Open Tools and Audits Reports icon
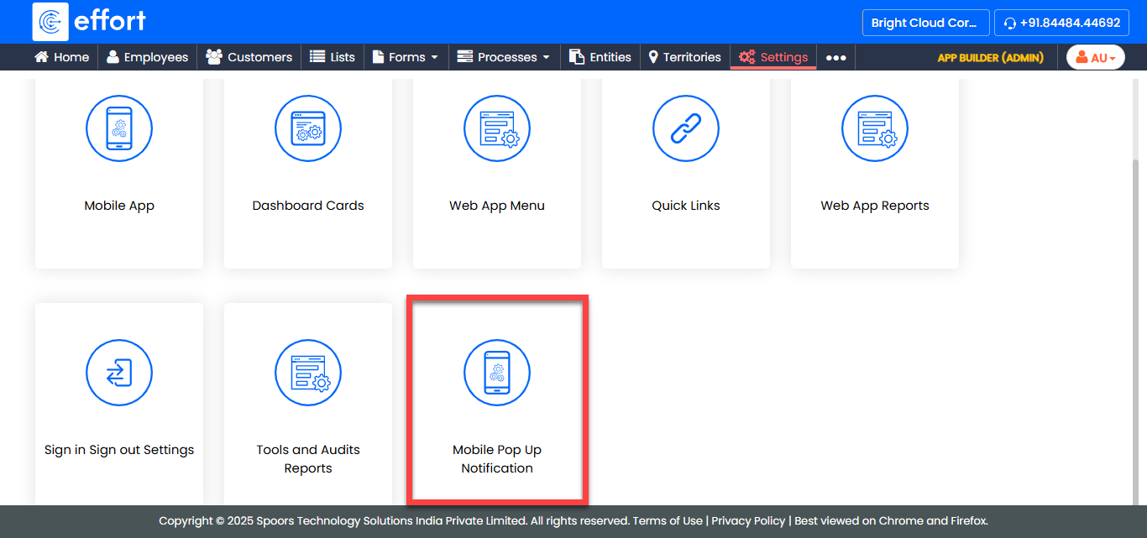The image size is (1147, 538). coord(308,372)
